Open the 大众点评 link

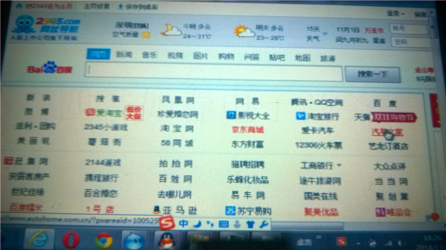tap(389, 166)
